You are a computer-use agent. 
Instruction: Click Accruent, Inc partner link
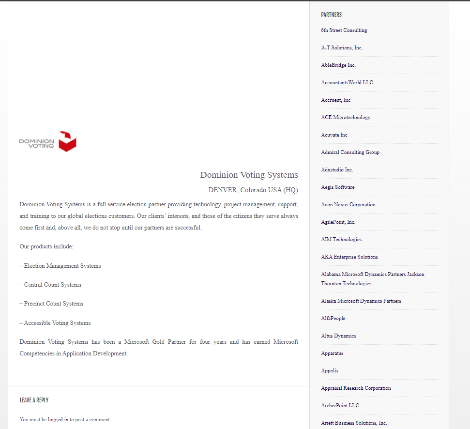(336, 100)
